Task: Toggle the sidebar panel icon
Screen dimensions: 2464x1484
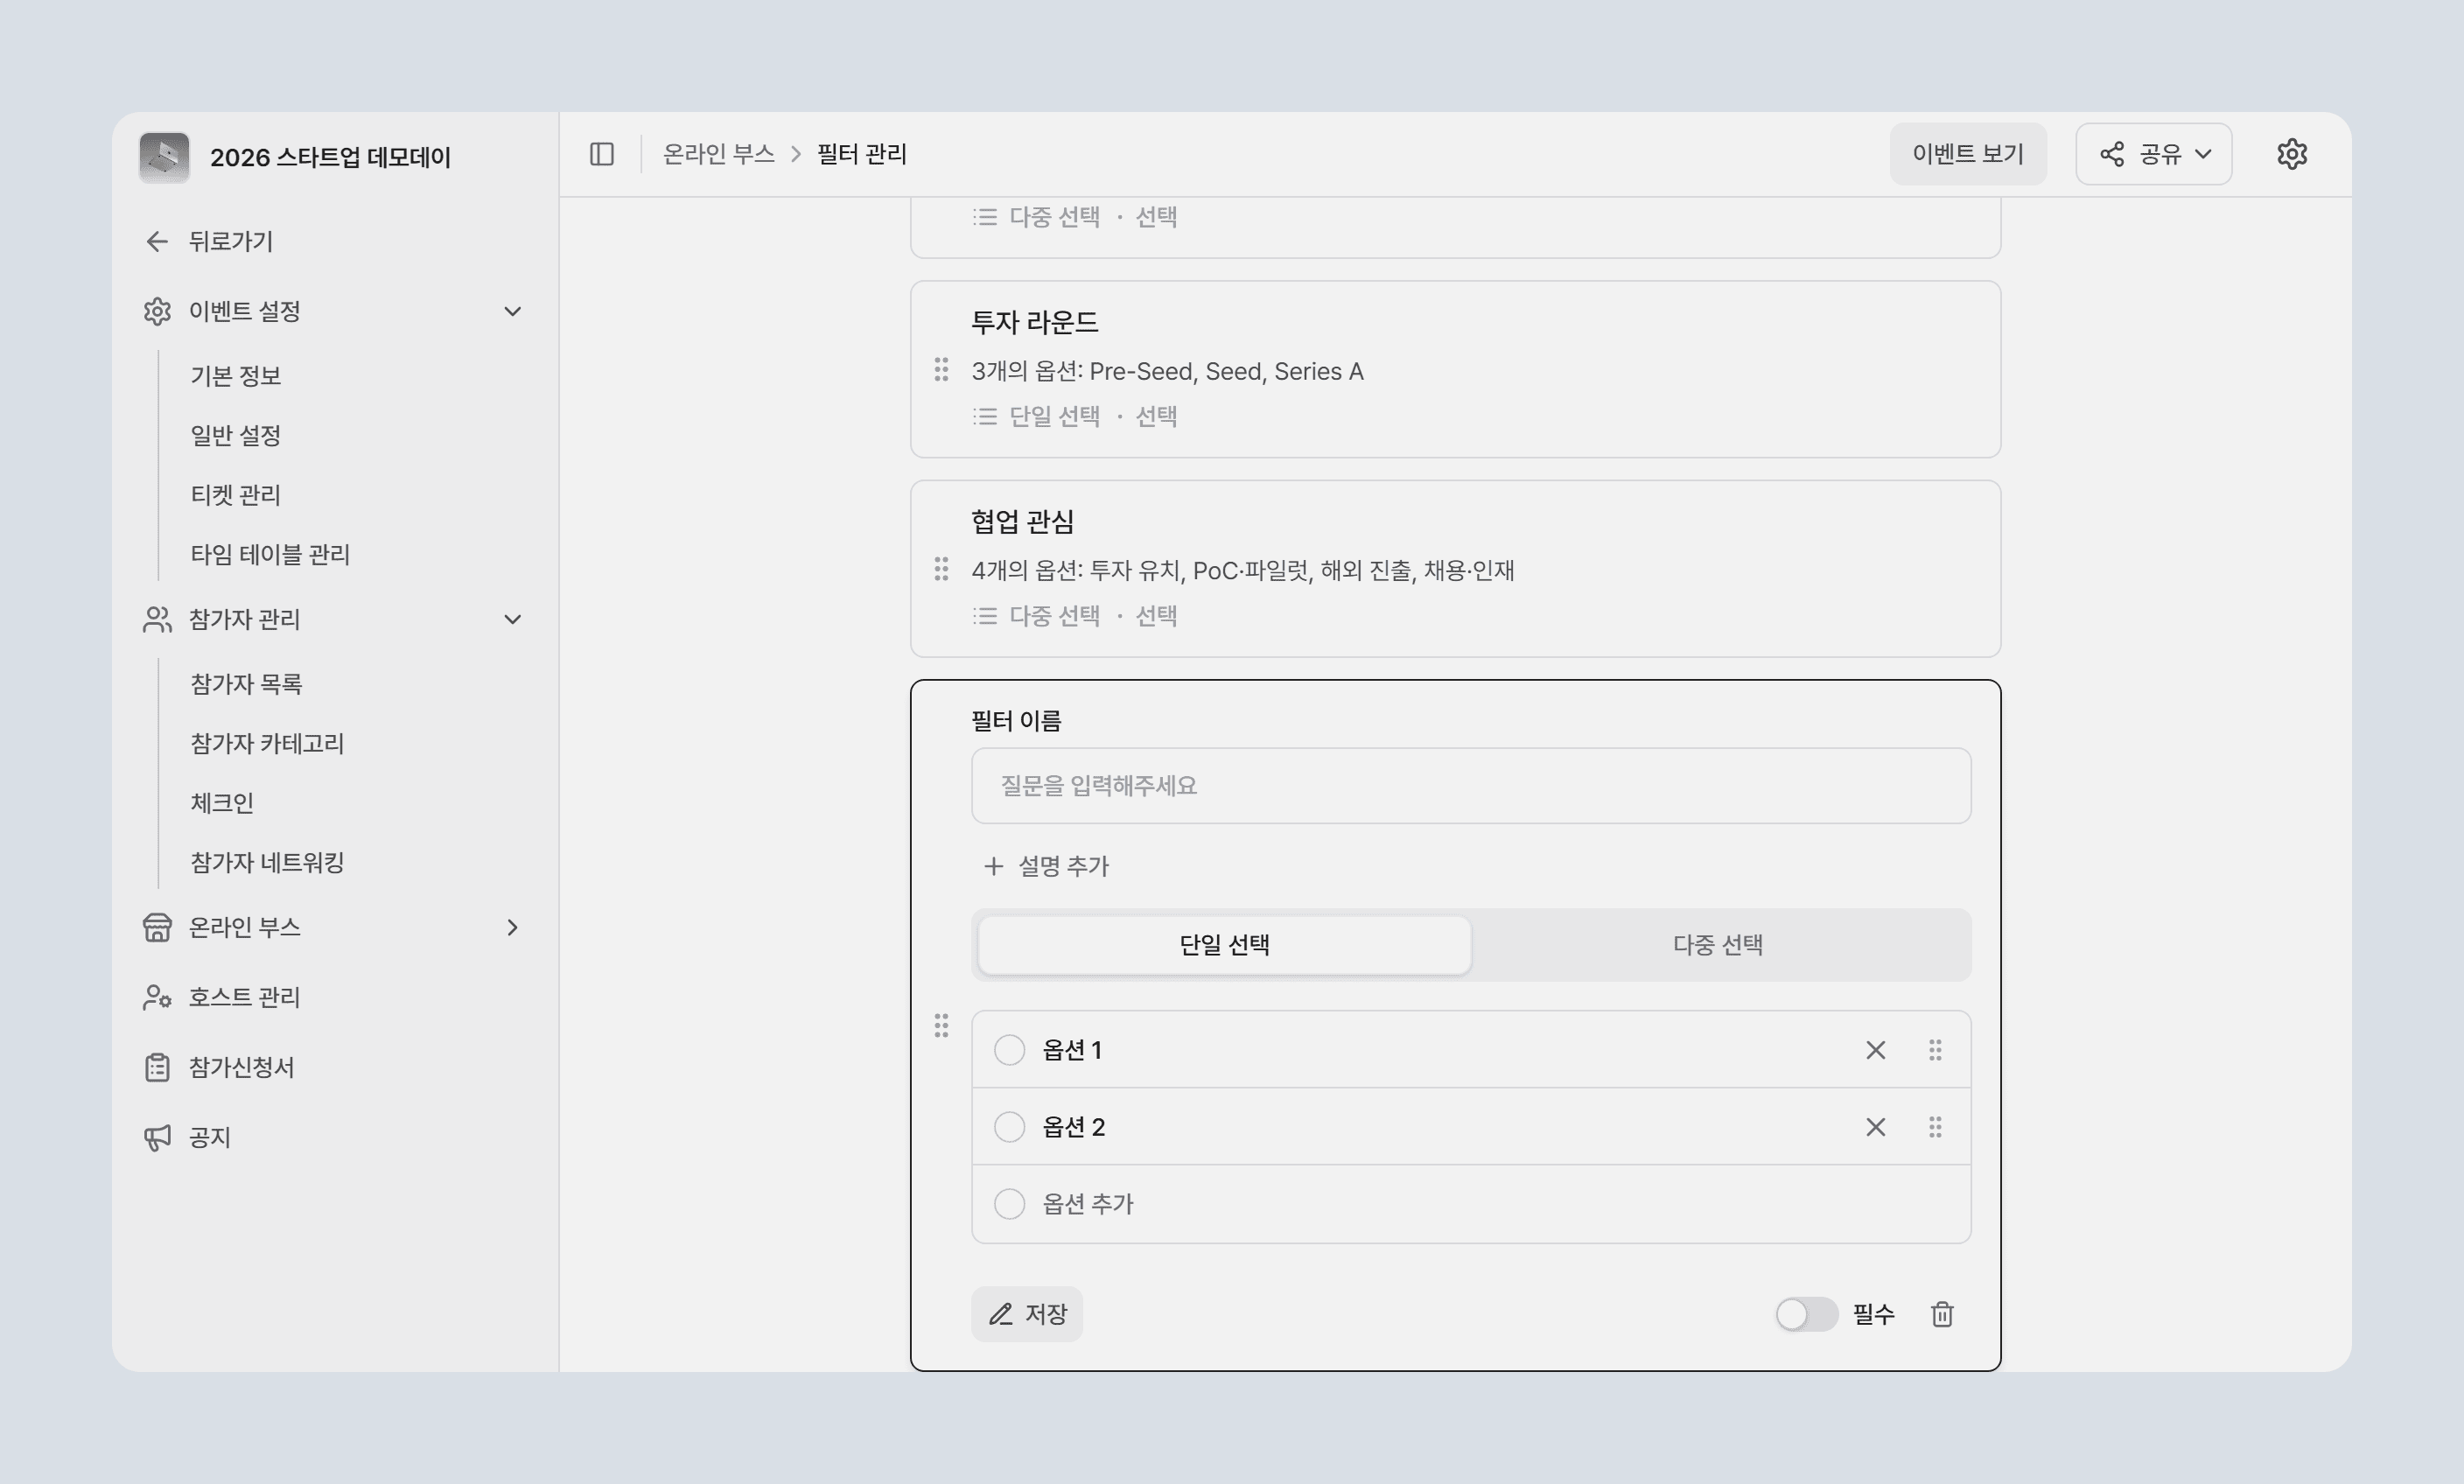Action: coord(601,154)
